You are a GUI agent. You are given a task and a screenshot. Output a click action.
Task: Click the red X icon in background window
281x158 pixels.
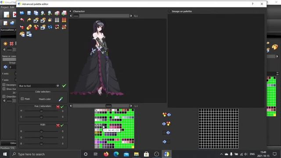11,43
